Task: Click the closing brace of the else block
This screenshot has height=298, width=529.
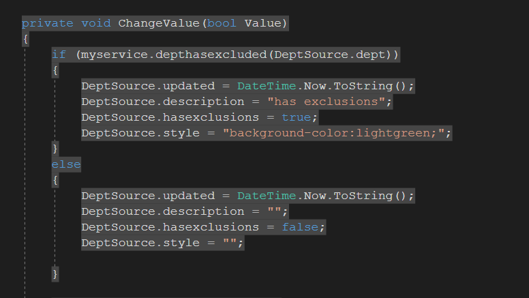Action: coord(55,274)
